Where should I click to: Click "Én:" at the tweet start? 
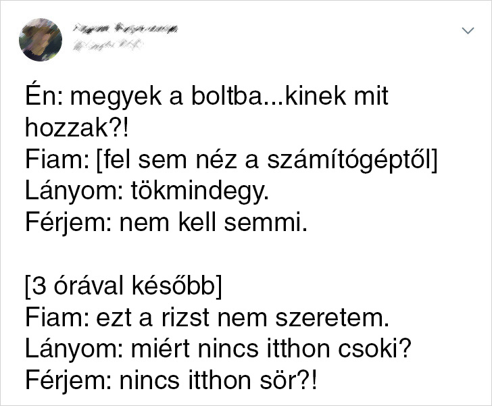point(45,95)
